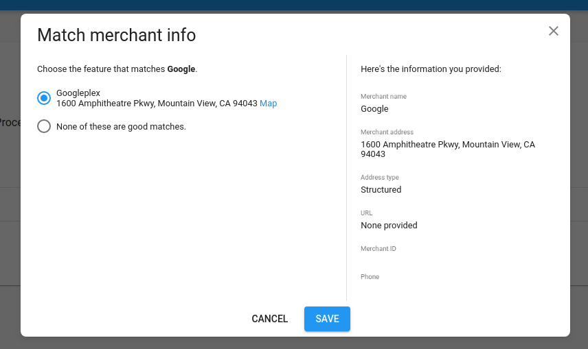Image resolution: width=588 pixels, height=349 pixels.
Task: Click the Googleplex option name text
Action: (x=78, y=93)
